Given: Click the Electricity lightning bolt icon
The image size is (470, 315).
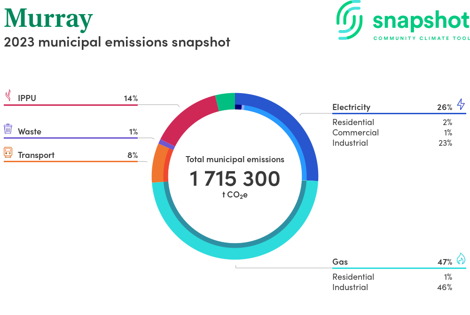Looking at the screenshot, I should 461,104.
